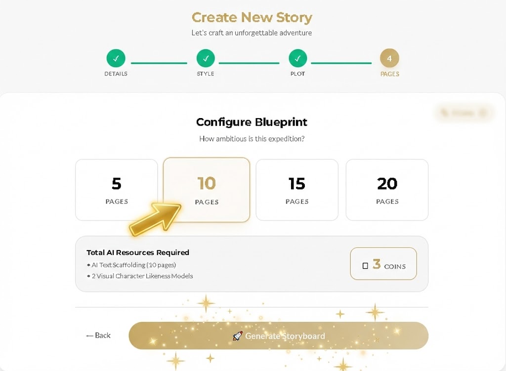Click the PAGES step label
The height and width of the screenshot is (371, 506).
point(389,74)
